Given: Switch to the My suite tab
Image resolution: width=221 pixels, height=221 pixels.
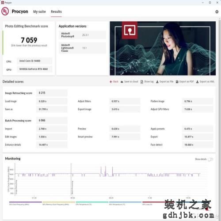Looking at the screenshot, I should click(x=39, y=11).
